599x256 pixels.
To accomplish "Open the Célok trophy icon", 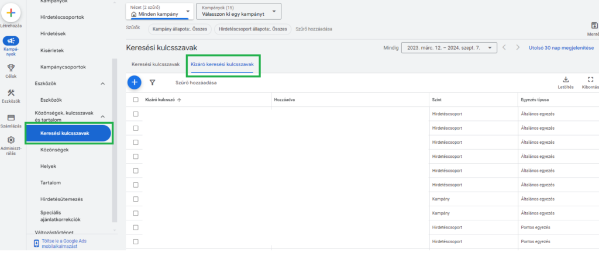I will 11,67.
